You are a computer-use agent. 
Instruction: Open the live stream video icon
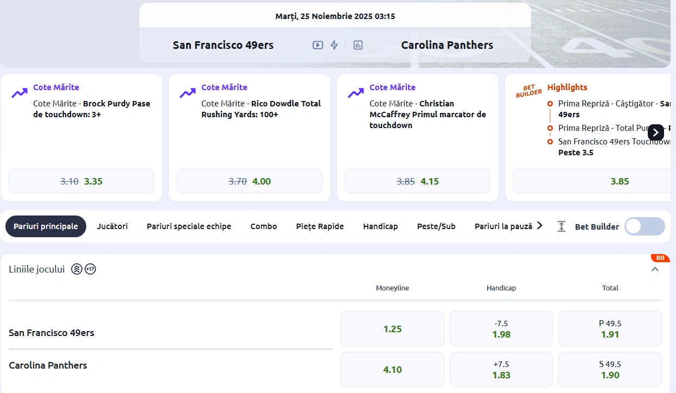click(317, 45)
